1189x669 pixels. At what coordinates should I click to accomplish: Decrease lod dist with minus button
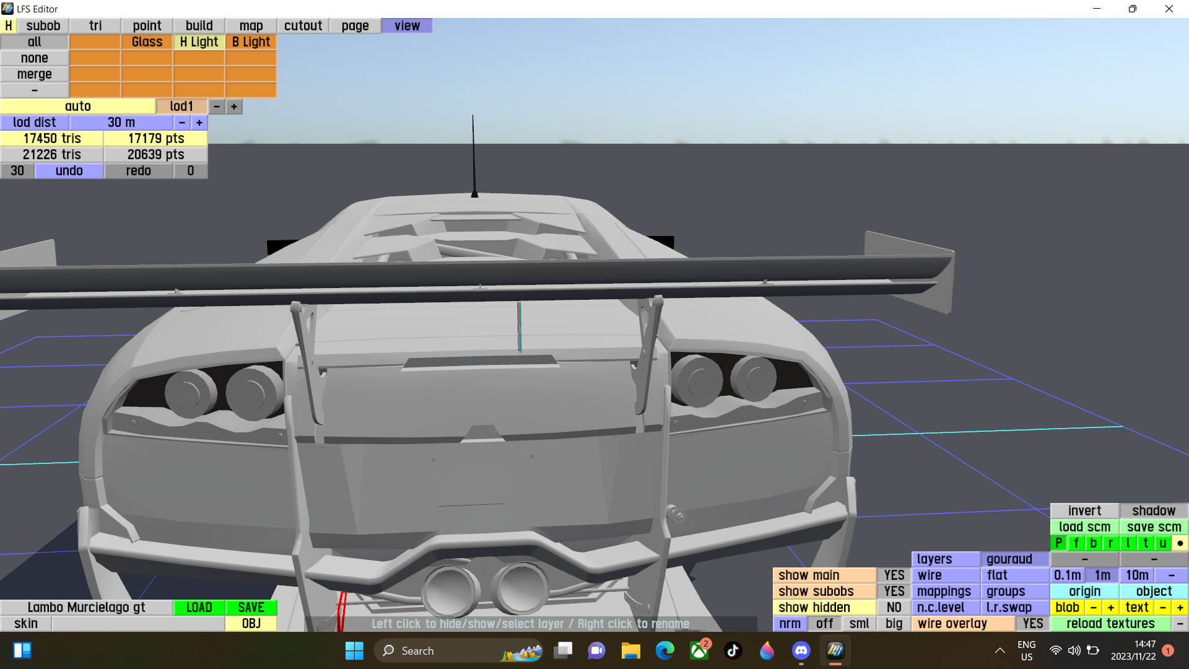coord(182,123)
